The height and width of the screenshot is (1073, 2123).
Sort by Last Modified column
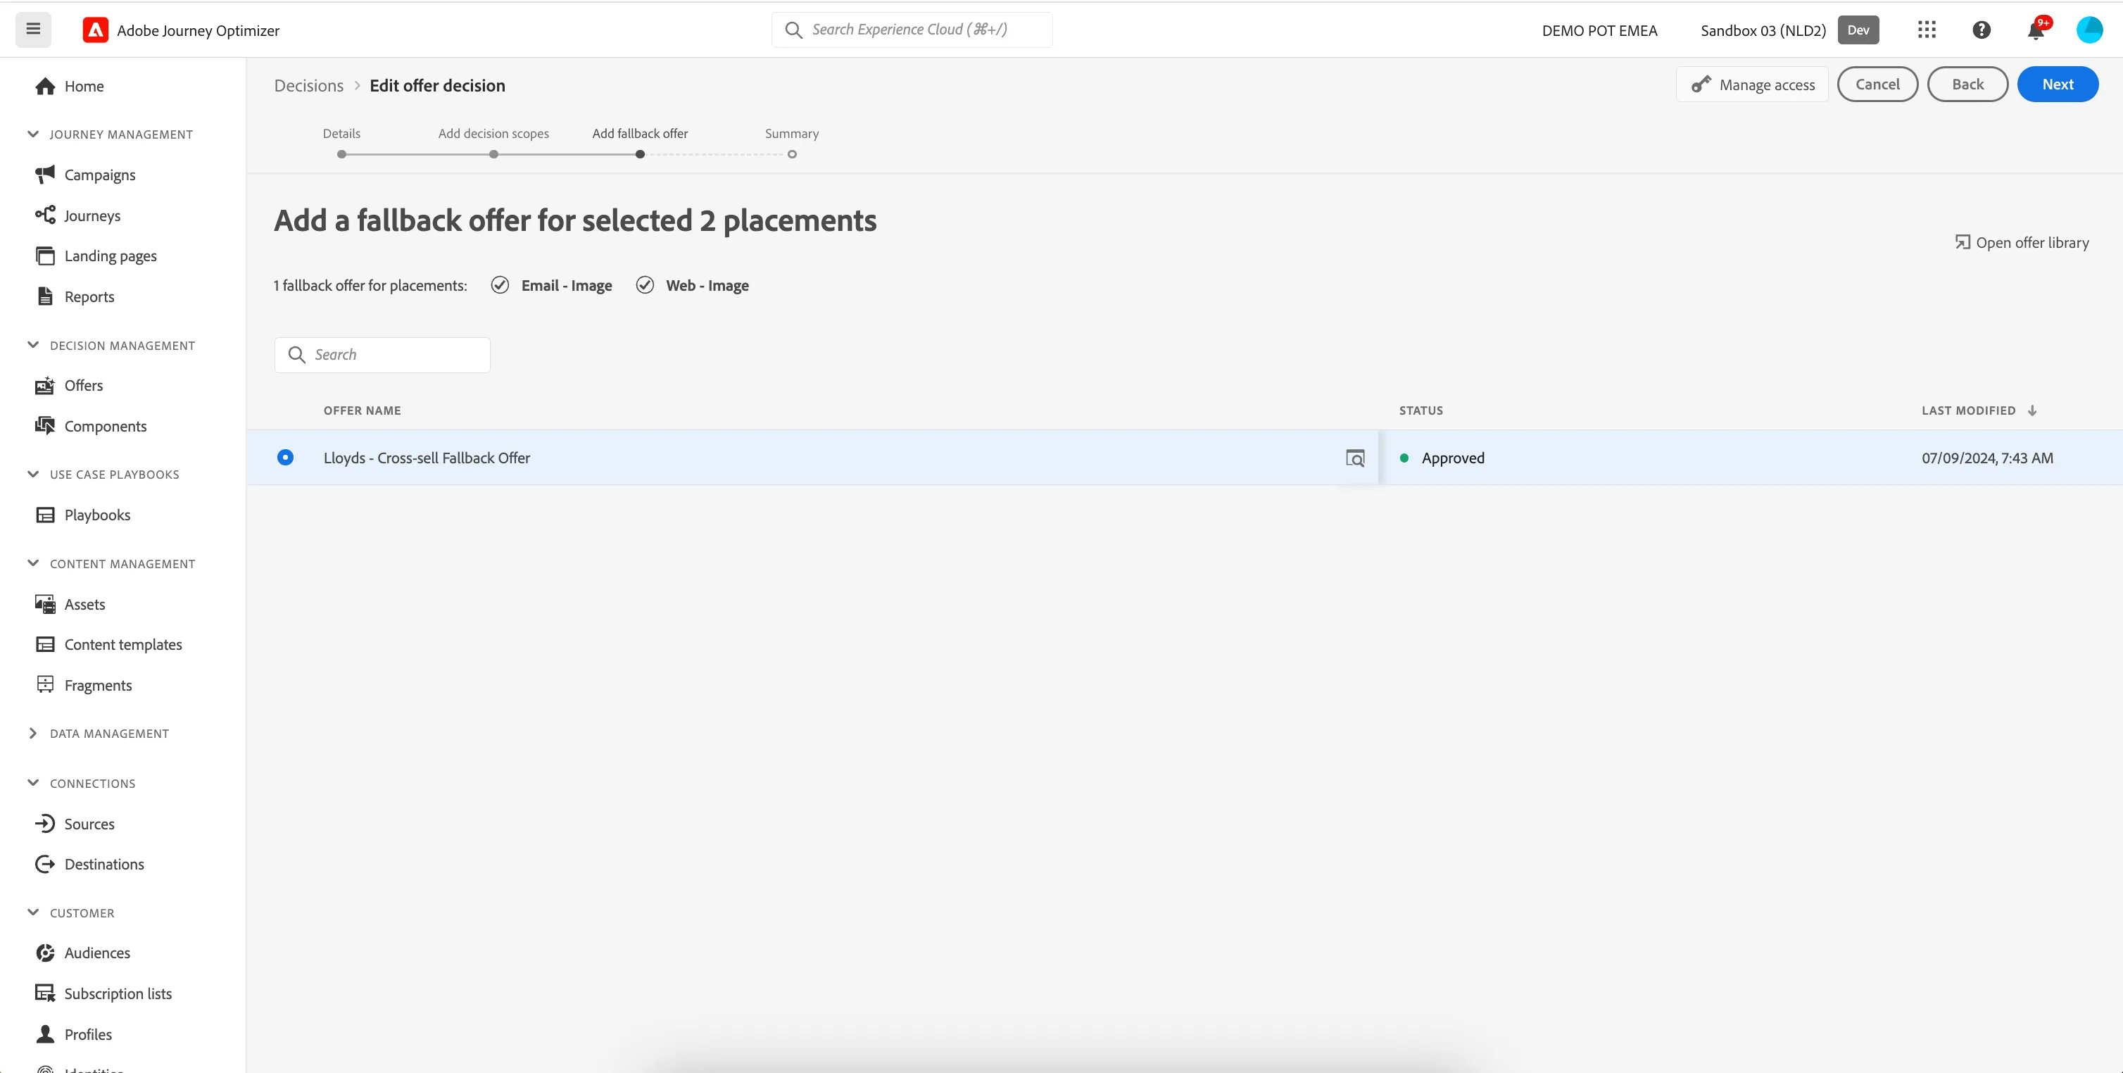pos(1979,410)
